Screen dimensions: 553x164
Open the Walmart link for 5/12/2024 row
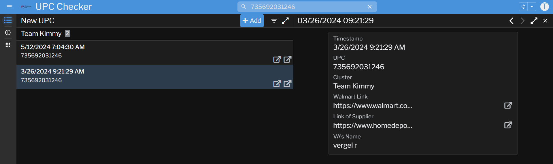(277, 59)
